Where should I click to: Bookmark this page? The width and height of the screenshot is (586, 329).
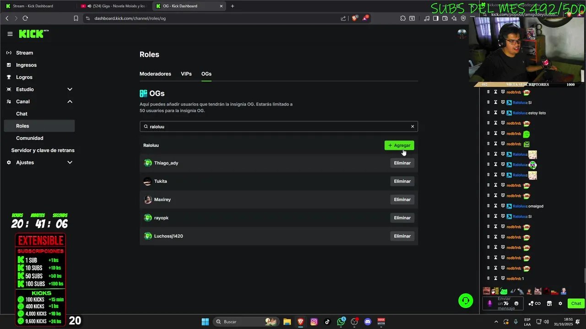pyautogui.click(x=76, y=18)
